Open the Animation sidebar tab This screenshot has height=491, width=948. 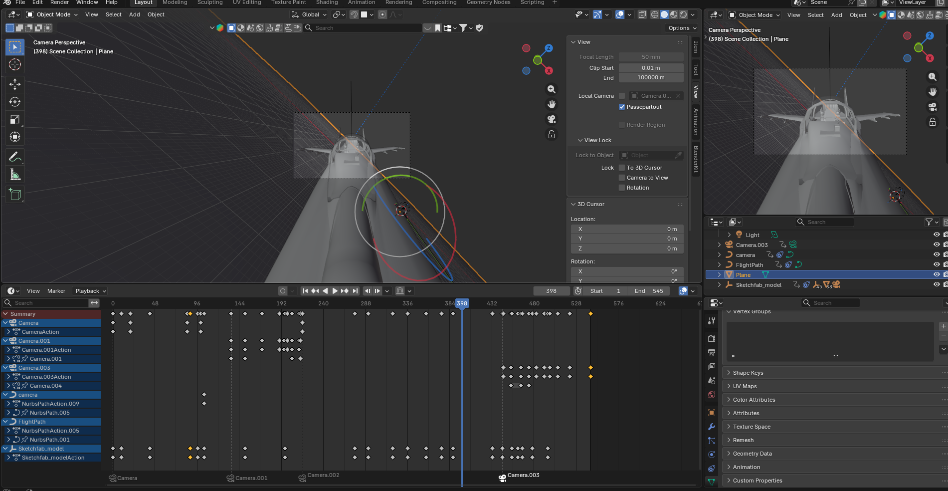pyautogui.click(x=696, y=121)
